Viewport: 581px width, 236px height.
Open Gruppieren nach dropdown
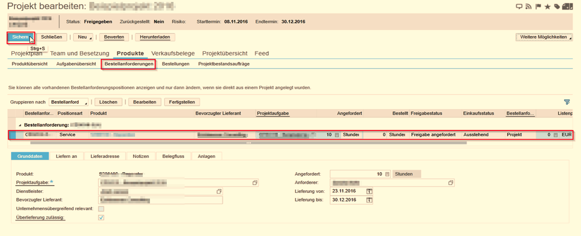[69, 102]
